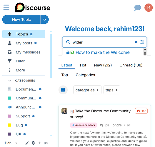Open the New Topic dropdown arrow
The height and width of the screenshot is (147, 155).
[x=45, y=20]
